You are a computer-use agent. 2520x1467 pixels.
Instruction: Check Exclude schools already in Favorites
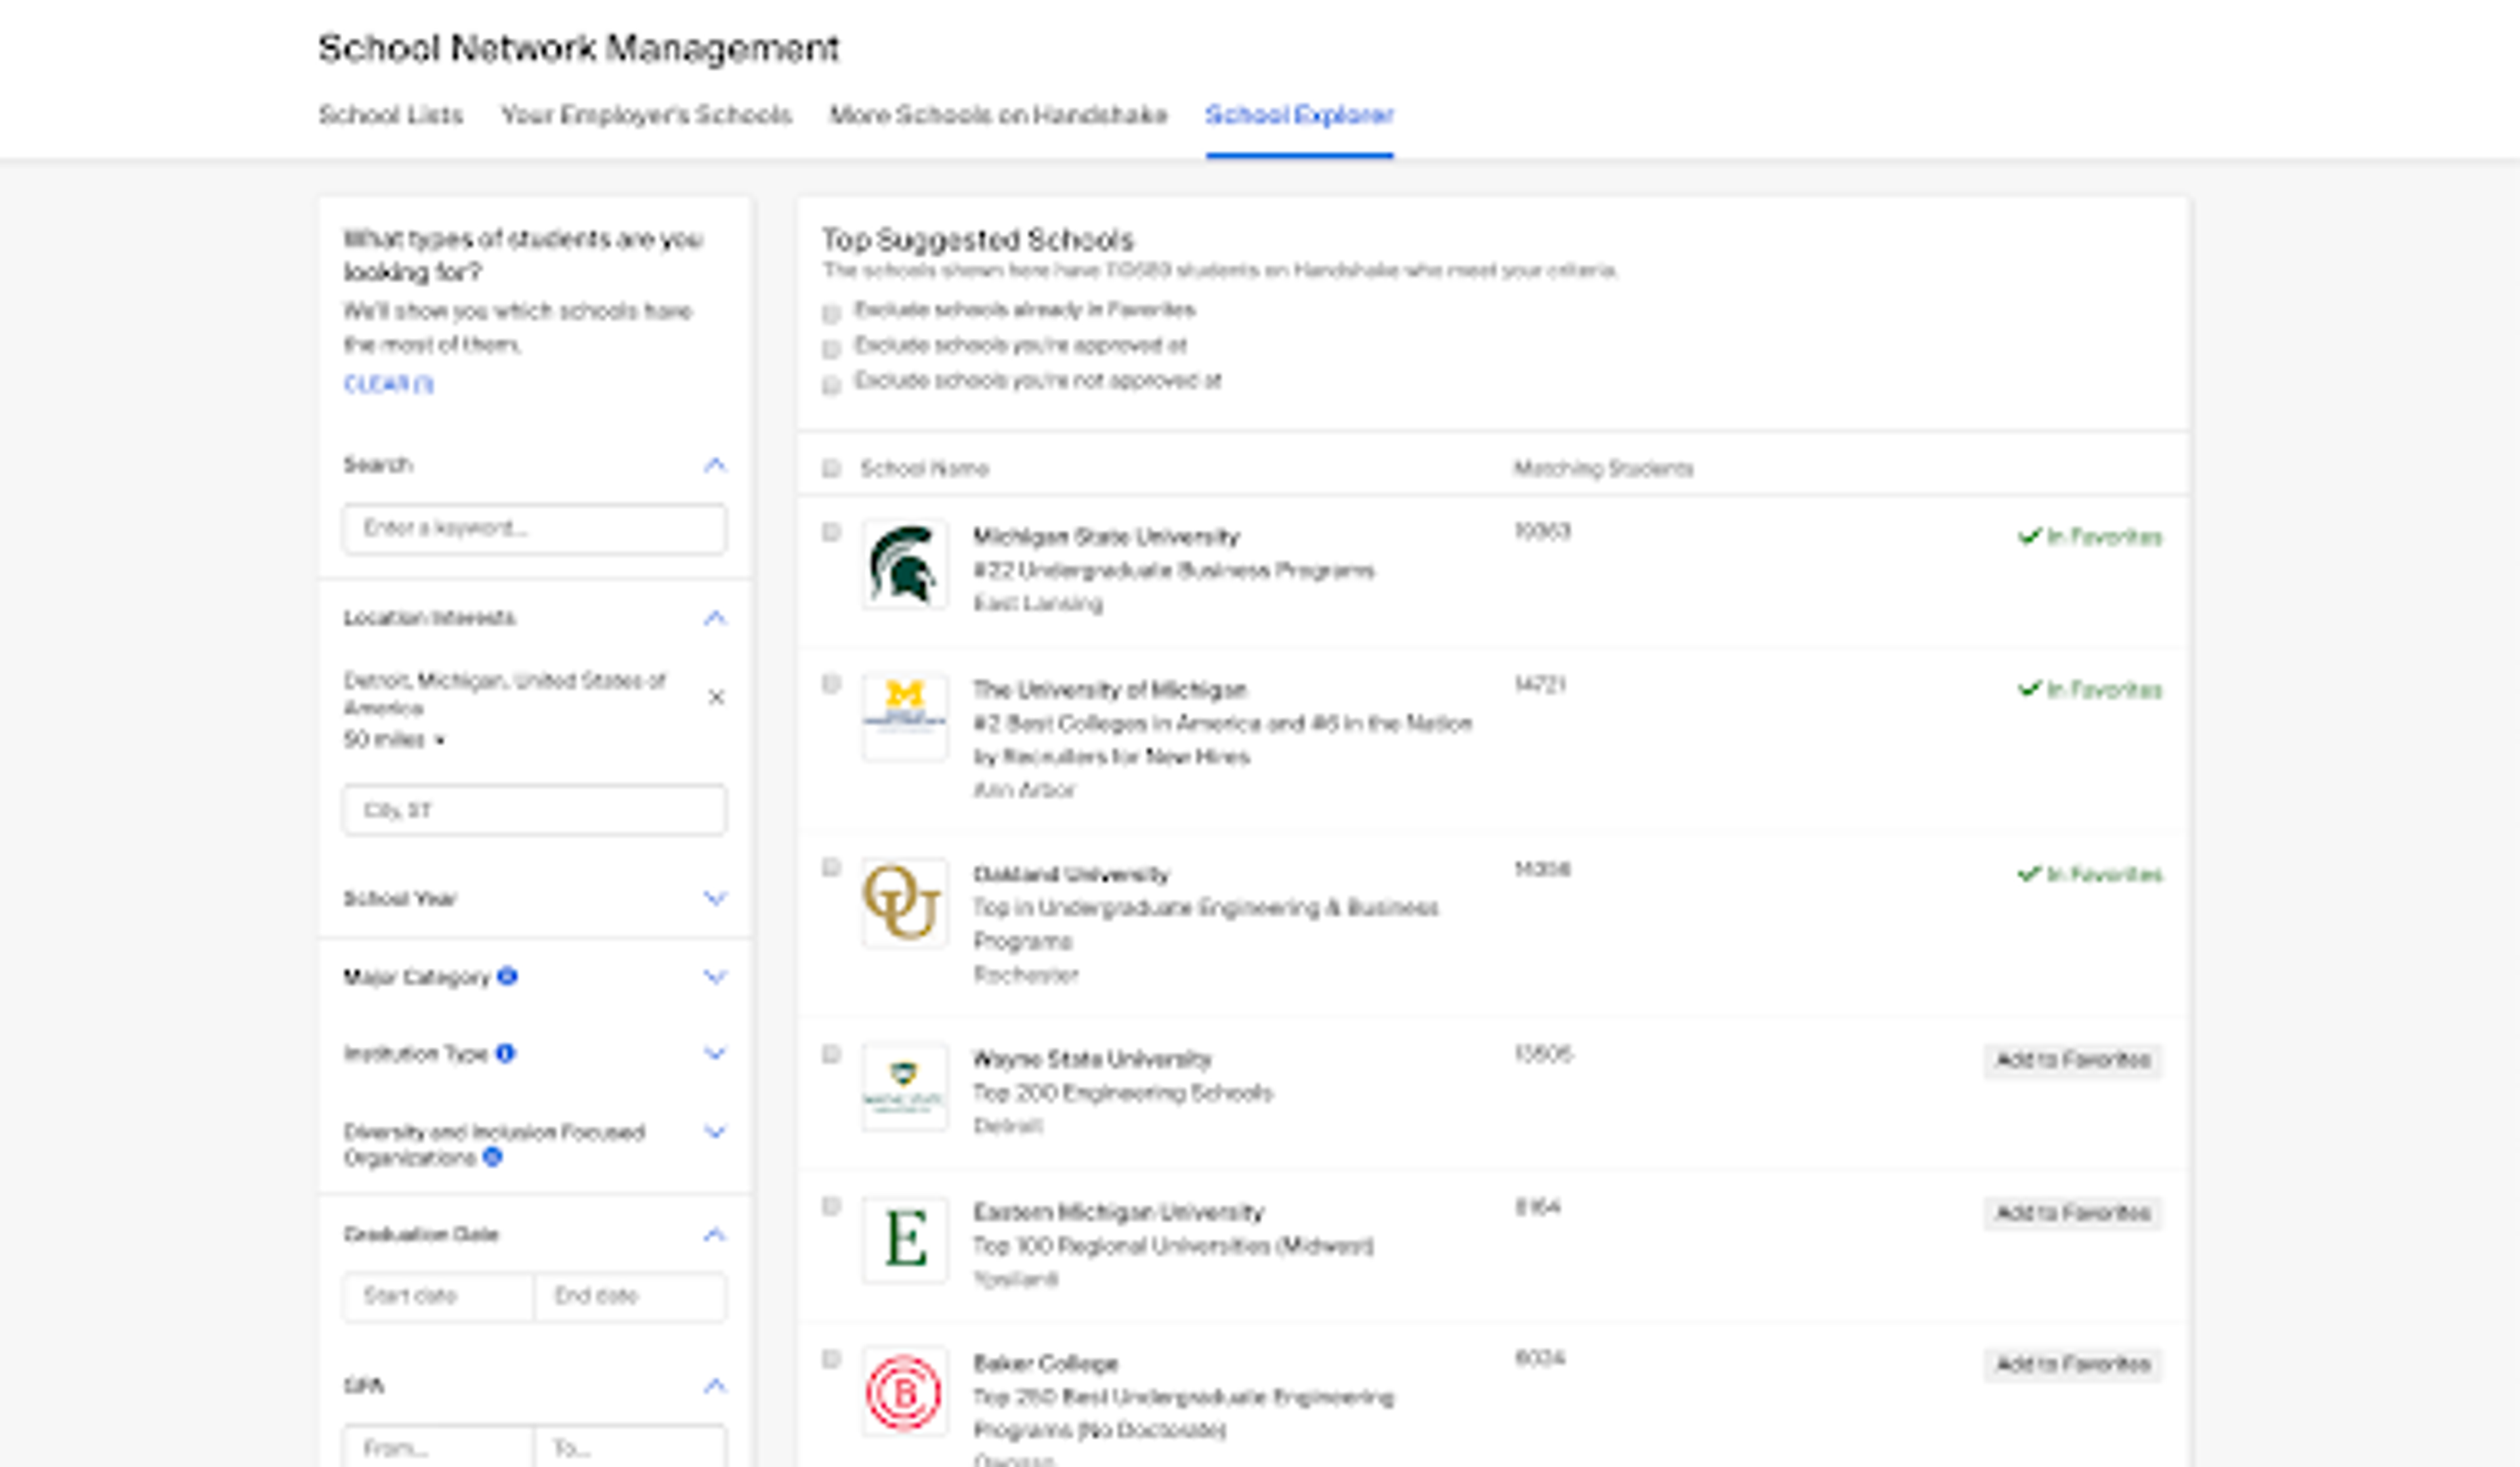point(831,314)
